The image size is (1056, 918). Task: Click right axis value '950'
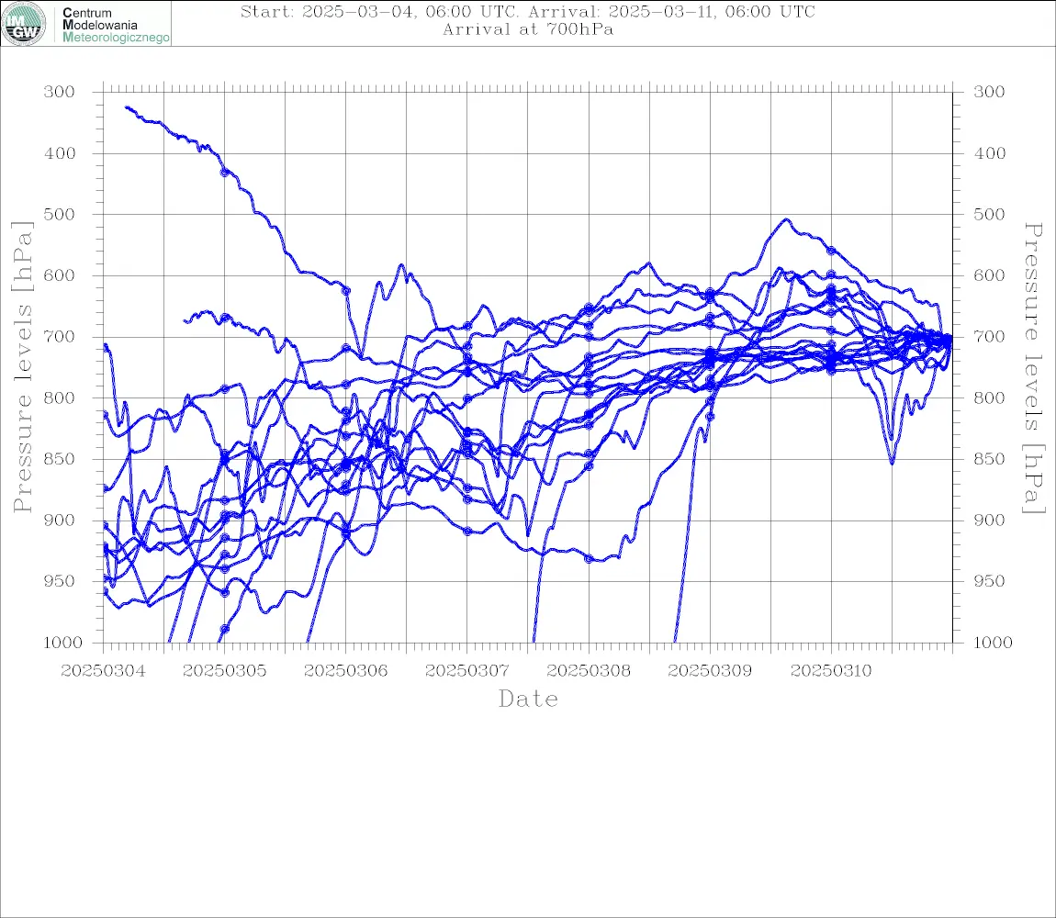(x=989, y=580)
